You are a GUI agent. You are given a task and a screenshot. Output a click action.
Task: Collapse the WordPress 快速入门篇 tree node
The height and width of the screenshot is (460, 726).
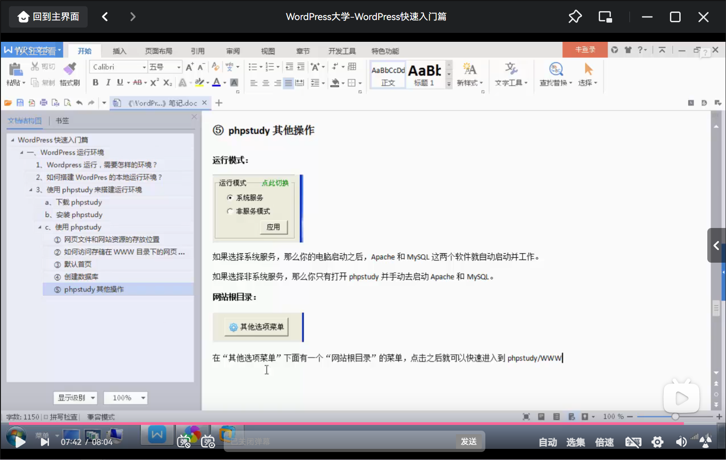point(12,140)
